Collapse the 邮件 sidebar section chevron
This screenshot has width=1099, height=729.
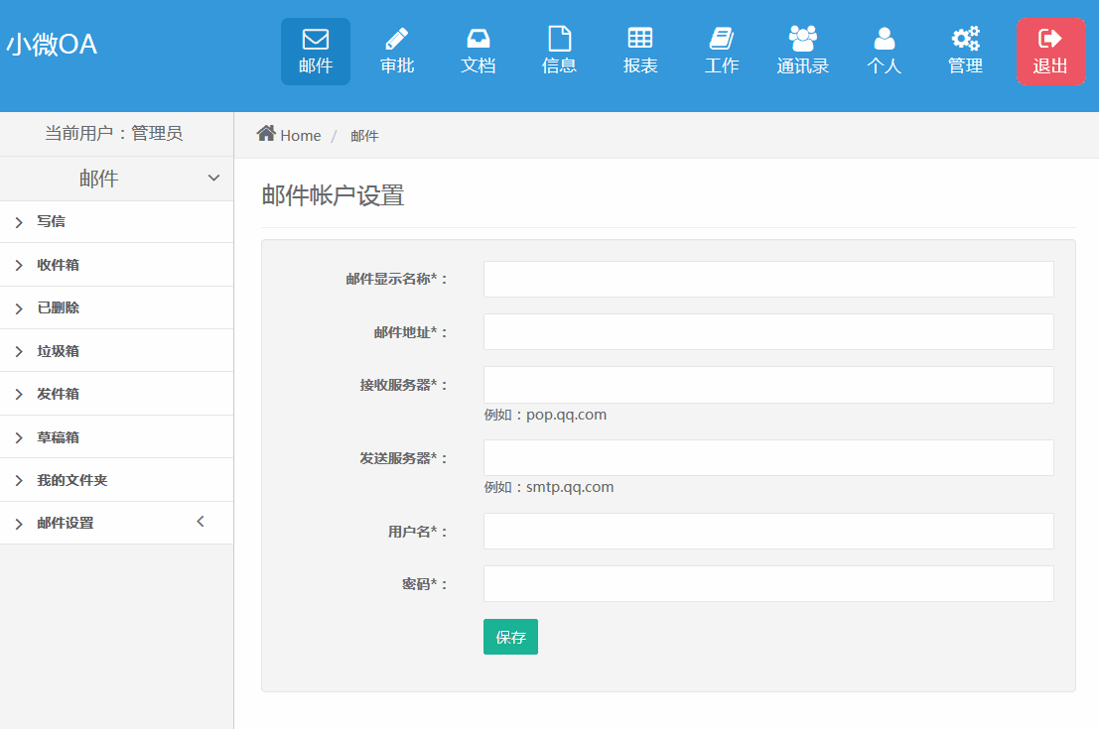(x=213, y=179)
